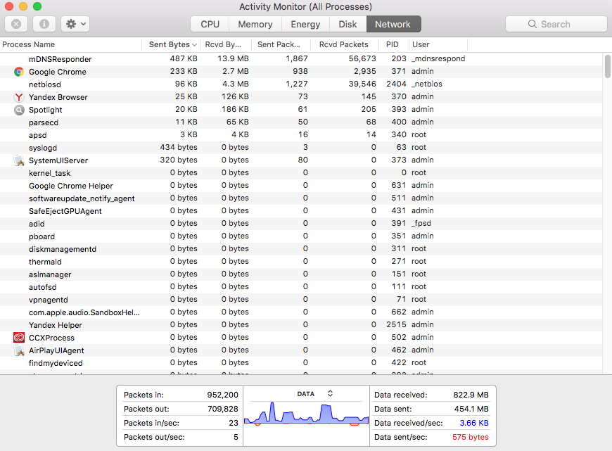This screenshot has height=451, width=612.
Task: Click the Google Chrome process icon
Action: (x=19, y=72)
